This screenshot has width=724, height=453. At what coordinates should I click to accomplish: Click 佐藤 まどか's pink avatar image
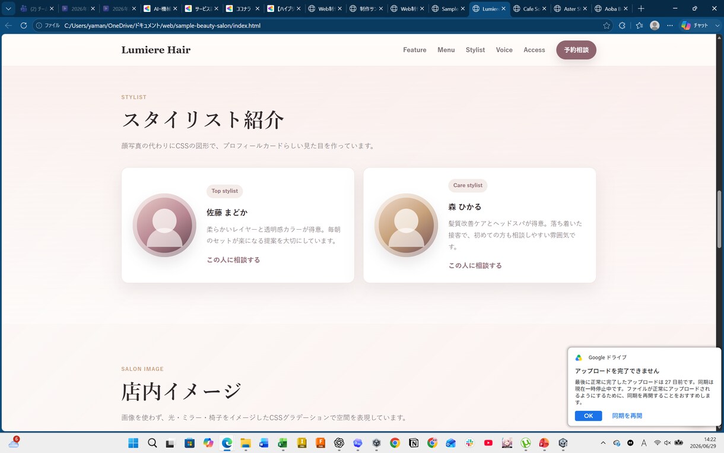pos(164,225)
